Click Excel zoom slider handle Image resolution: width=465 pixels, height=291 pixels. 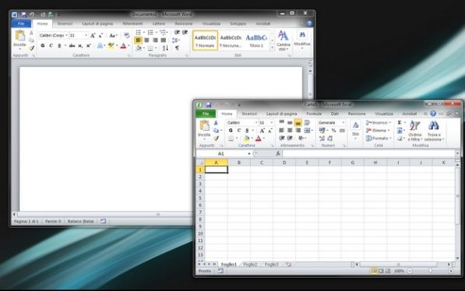[430, 271]
